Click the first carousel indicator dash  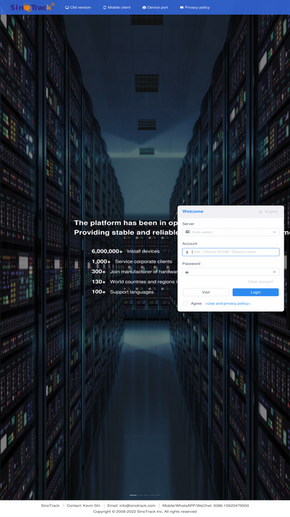coord(133,495)
